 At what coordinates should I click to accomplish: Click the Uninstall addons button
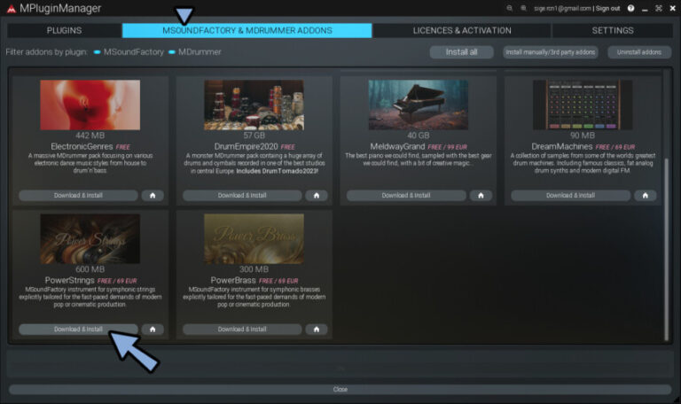(x=640, y=52)
